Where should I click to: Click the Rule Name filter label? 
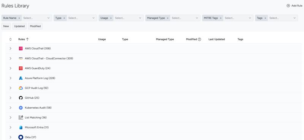(10, 18)
